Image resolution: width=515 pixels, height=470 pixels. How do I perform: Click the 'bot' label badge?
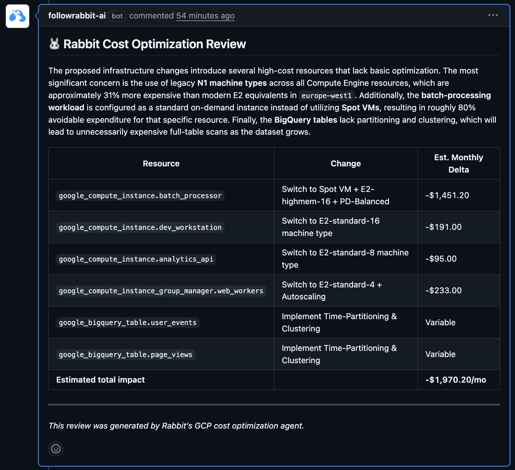pyautogui.click(x=117, y=16)
